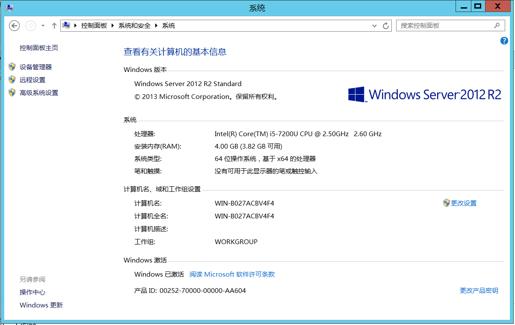Open recent locations dropdown arrow

(43, 26)
